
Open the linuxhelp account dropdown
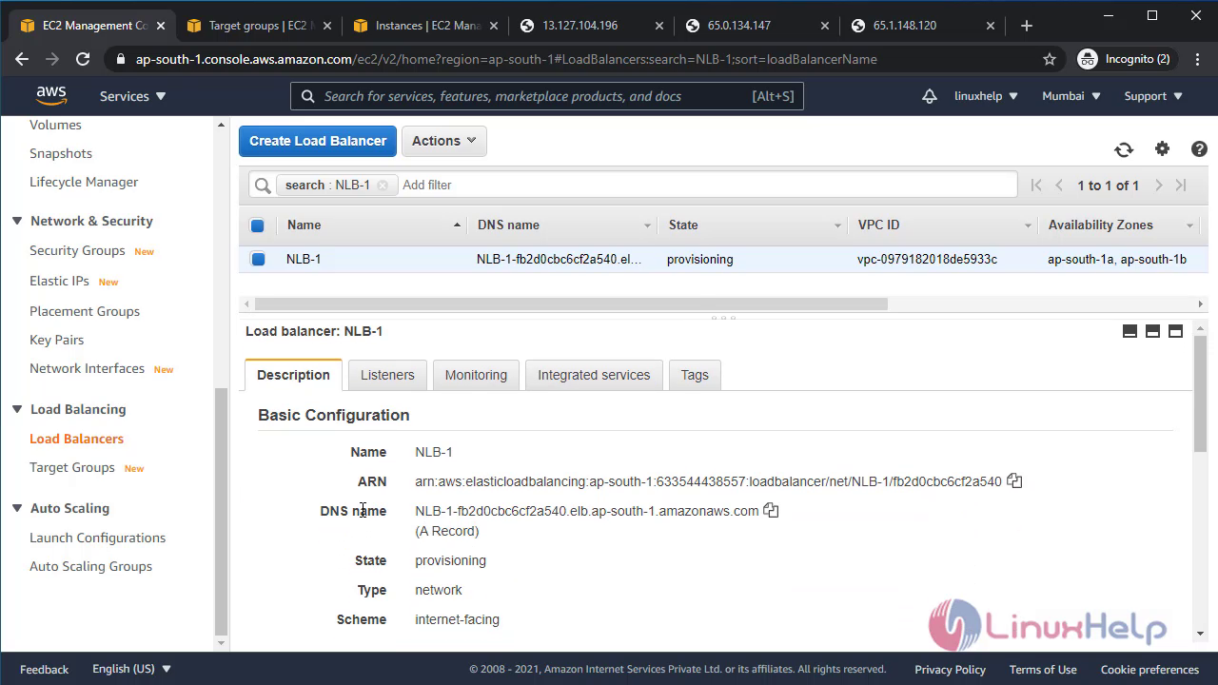click(x=986, y=96)
